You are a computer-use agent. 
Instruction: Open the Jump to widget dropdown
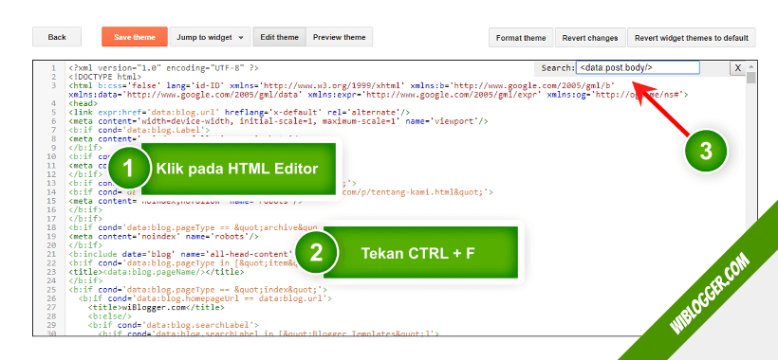click(x=211, y=37)
